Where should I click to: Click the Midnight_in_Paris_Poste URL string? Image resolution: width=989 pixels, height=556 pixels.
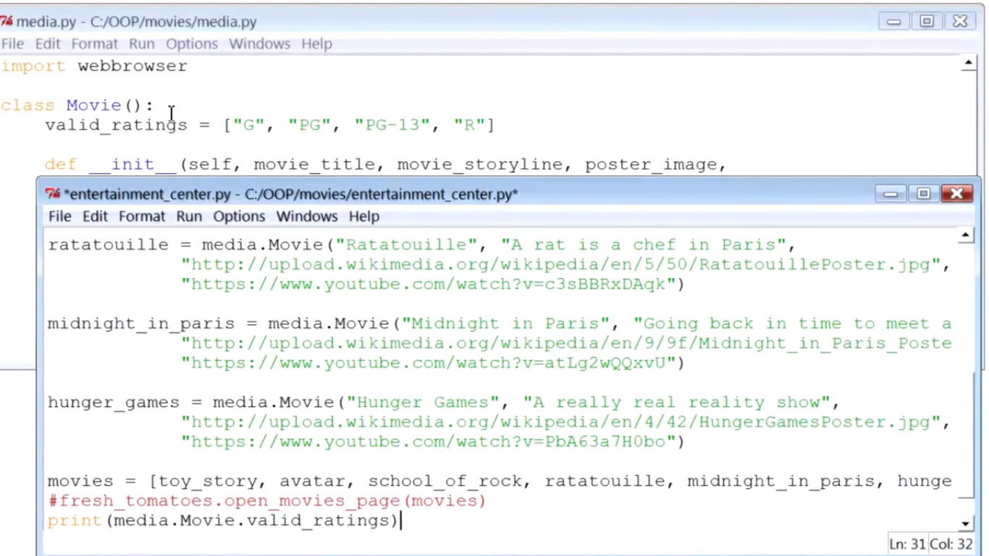click(x=566, y=343)
